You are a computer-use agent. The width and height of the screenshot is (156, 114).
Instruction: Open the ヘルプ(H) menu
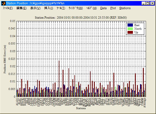[92, 8]
